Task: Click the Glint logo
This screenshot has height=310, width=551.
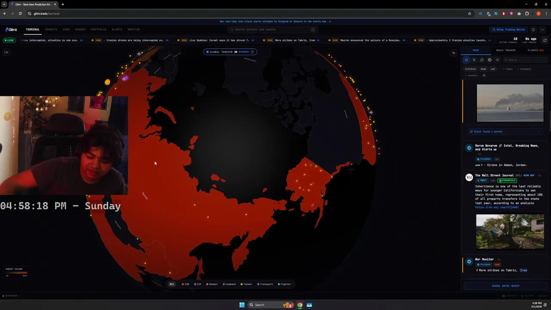Action: (x=11, y=30)
